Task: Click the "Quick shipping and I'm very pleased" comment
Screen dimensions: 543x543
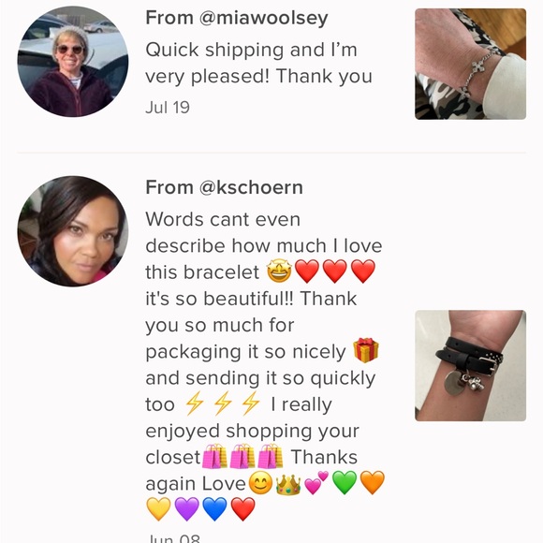Action: pos(258,63)
